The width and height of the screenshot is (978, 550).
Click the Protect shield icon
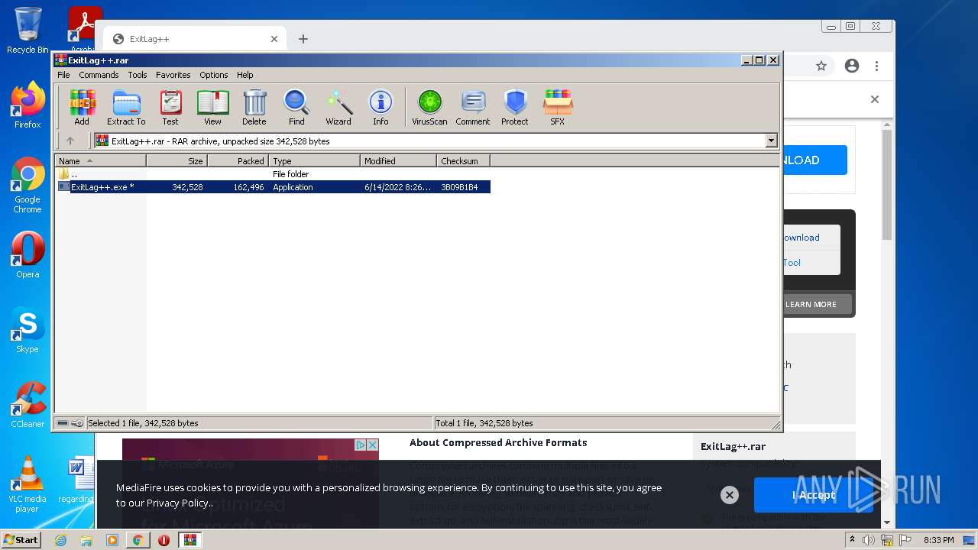point(515,108)
